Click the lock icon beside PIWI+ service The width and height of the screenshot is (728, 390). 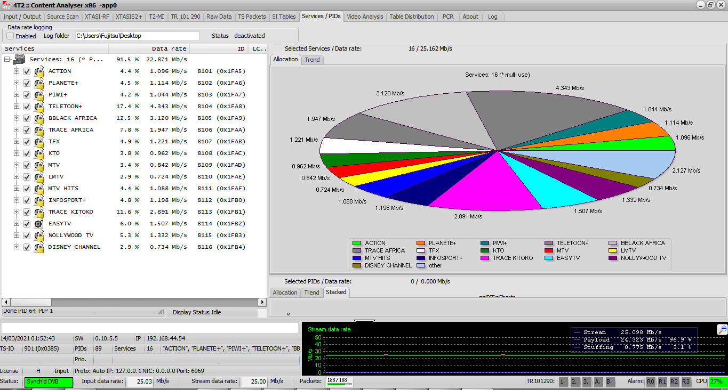[x=39, y=95]
